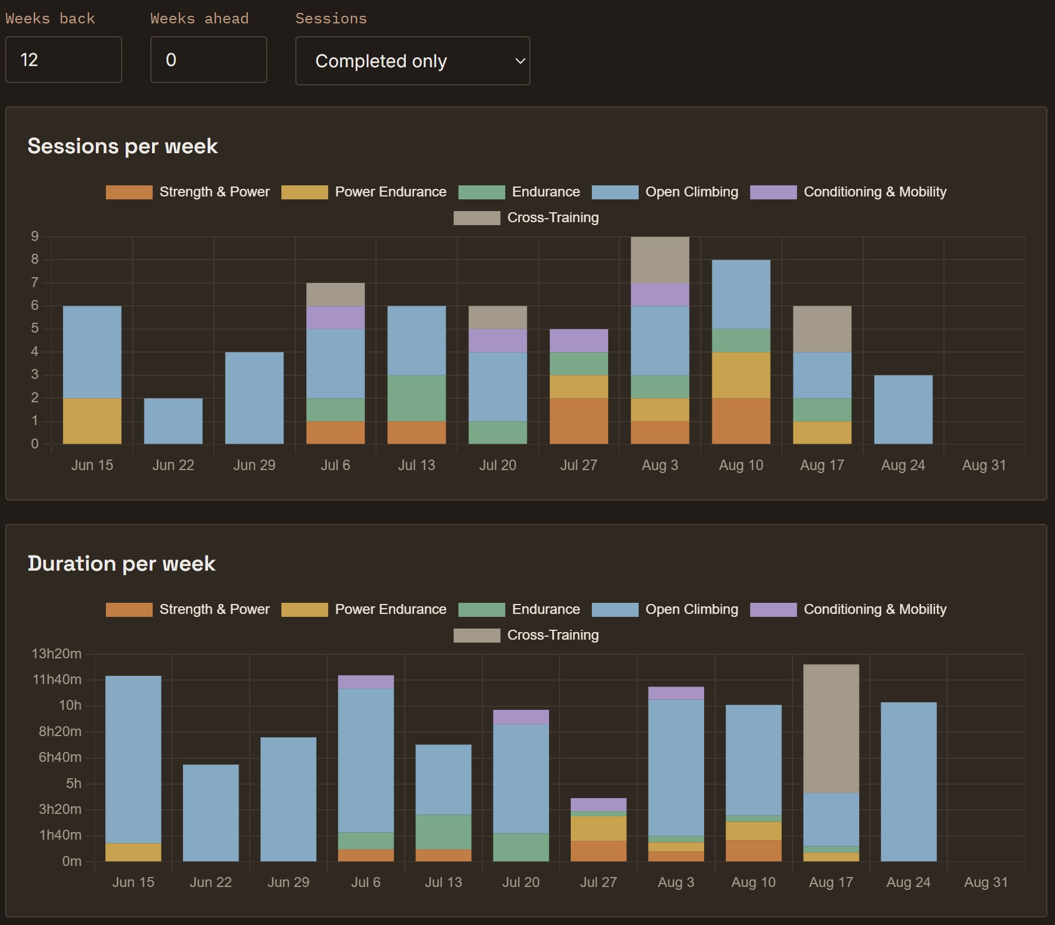Toggle Cross-Training in Duration per week legend
Image resolution: width=1055 pixels, height=925 pixels.
pos(526,636)
